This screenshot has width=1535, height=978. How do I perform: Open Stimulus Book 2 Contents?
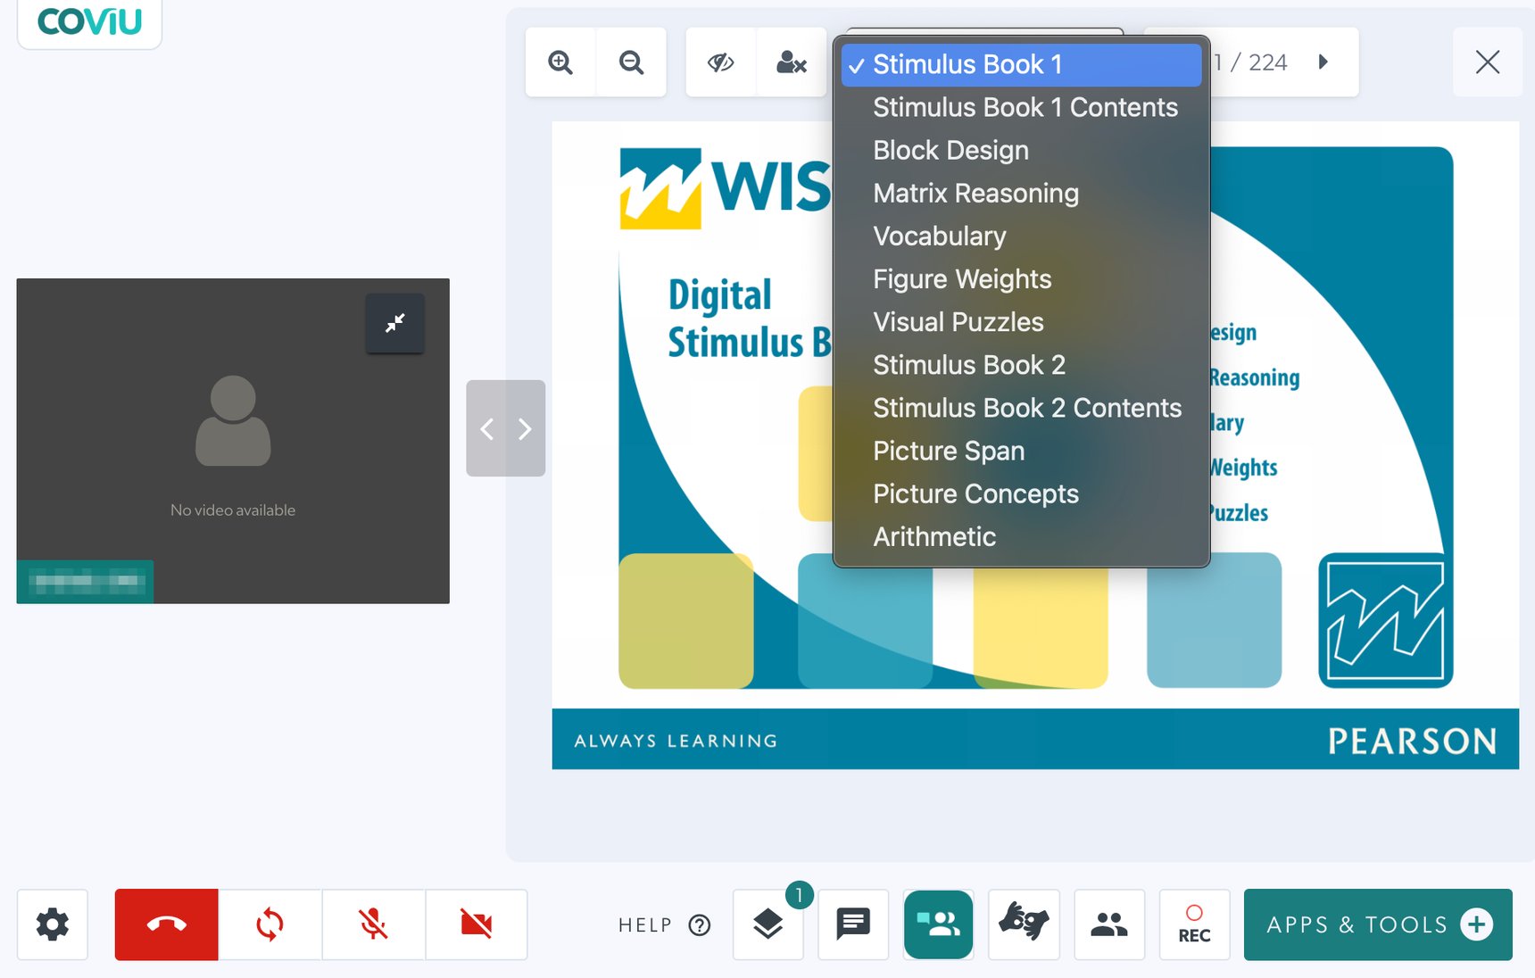1021,408
